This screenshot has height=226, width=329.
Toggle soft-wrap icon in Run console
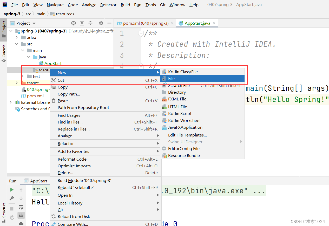(x=21, y=207)
